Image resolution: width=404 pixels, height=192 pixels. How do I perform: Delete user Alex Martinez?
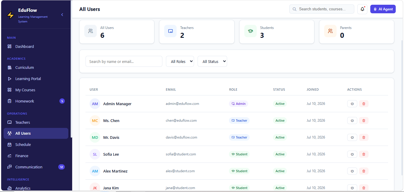(364, 171)
